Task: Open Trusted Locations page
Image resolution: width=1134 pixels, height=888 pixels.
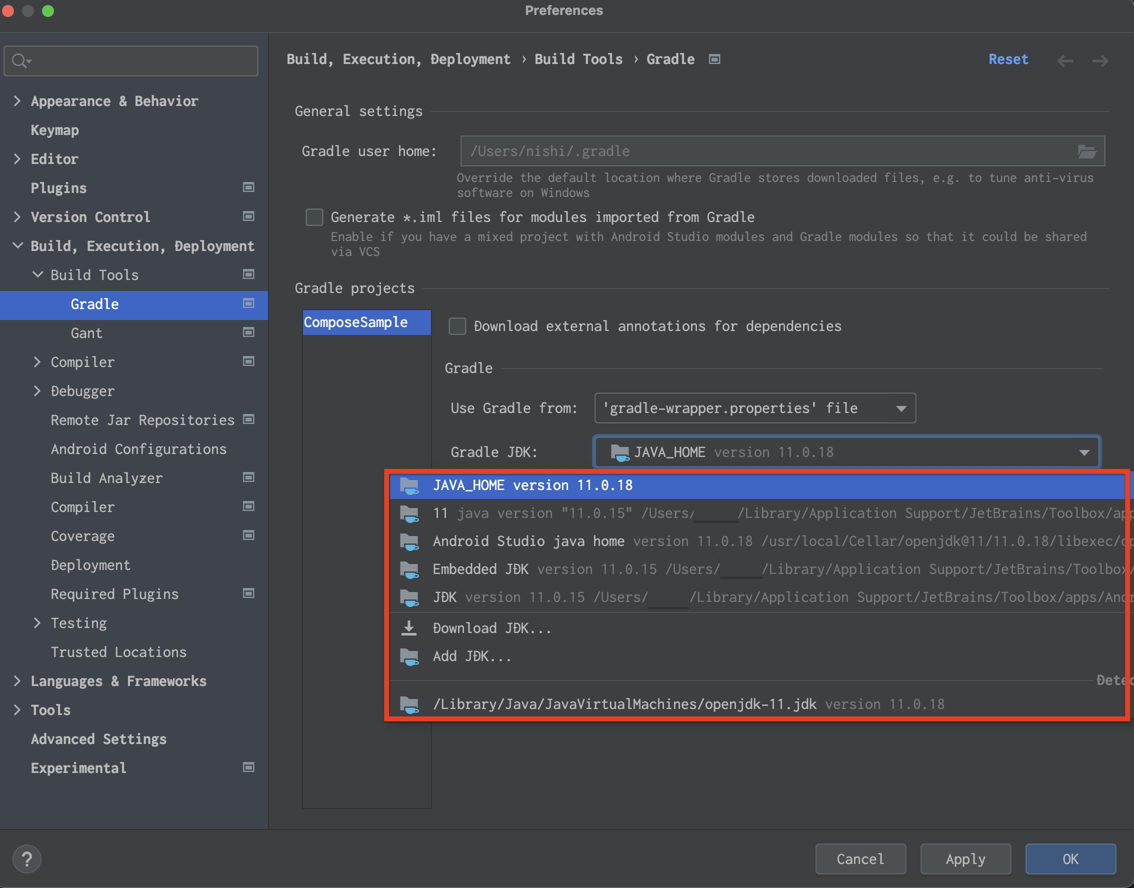Action: pos(118,652)
